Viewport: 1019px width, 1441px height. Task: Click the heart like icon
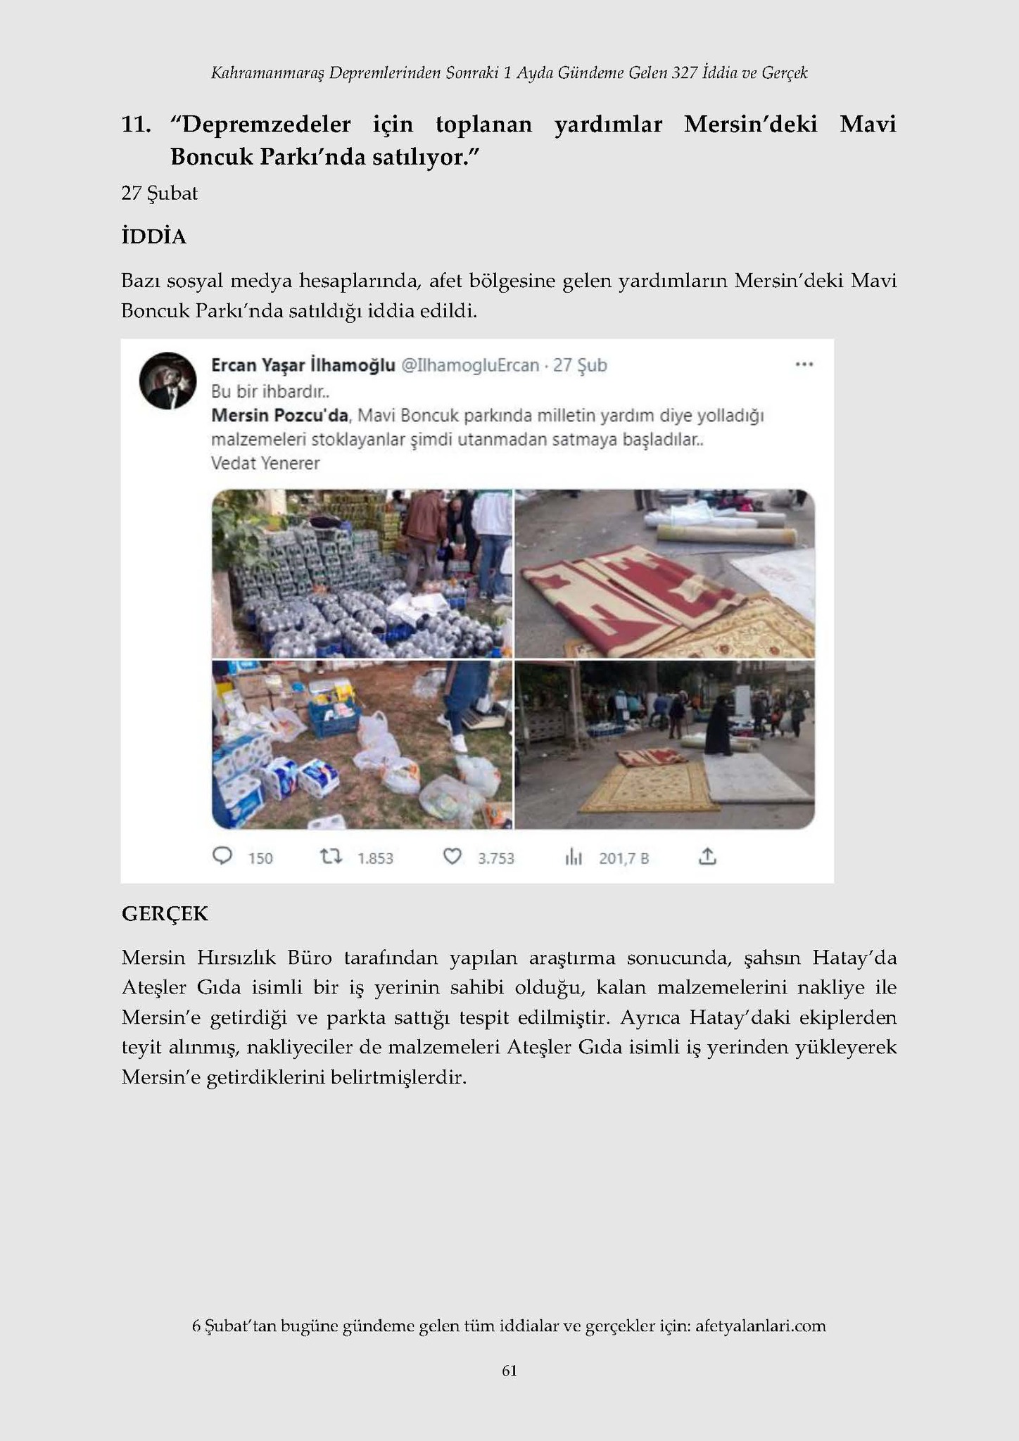(452, 856)
